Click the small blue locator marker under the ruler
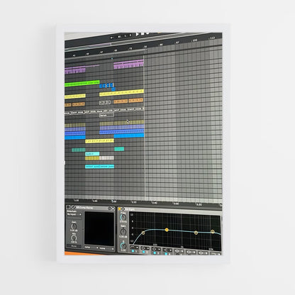The image size is (295, 295). [x=112, y=58]
